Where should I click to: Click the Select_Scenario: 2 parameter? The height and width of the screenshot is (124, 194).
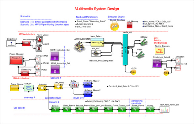click(x=84, y=24)
